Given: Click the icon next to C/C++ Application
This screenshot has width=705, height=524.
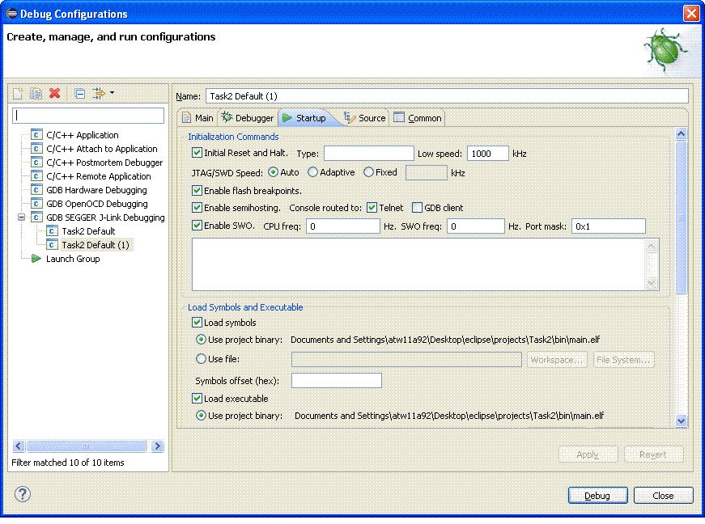Looking at the screenshot, I should point(36,135).
